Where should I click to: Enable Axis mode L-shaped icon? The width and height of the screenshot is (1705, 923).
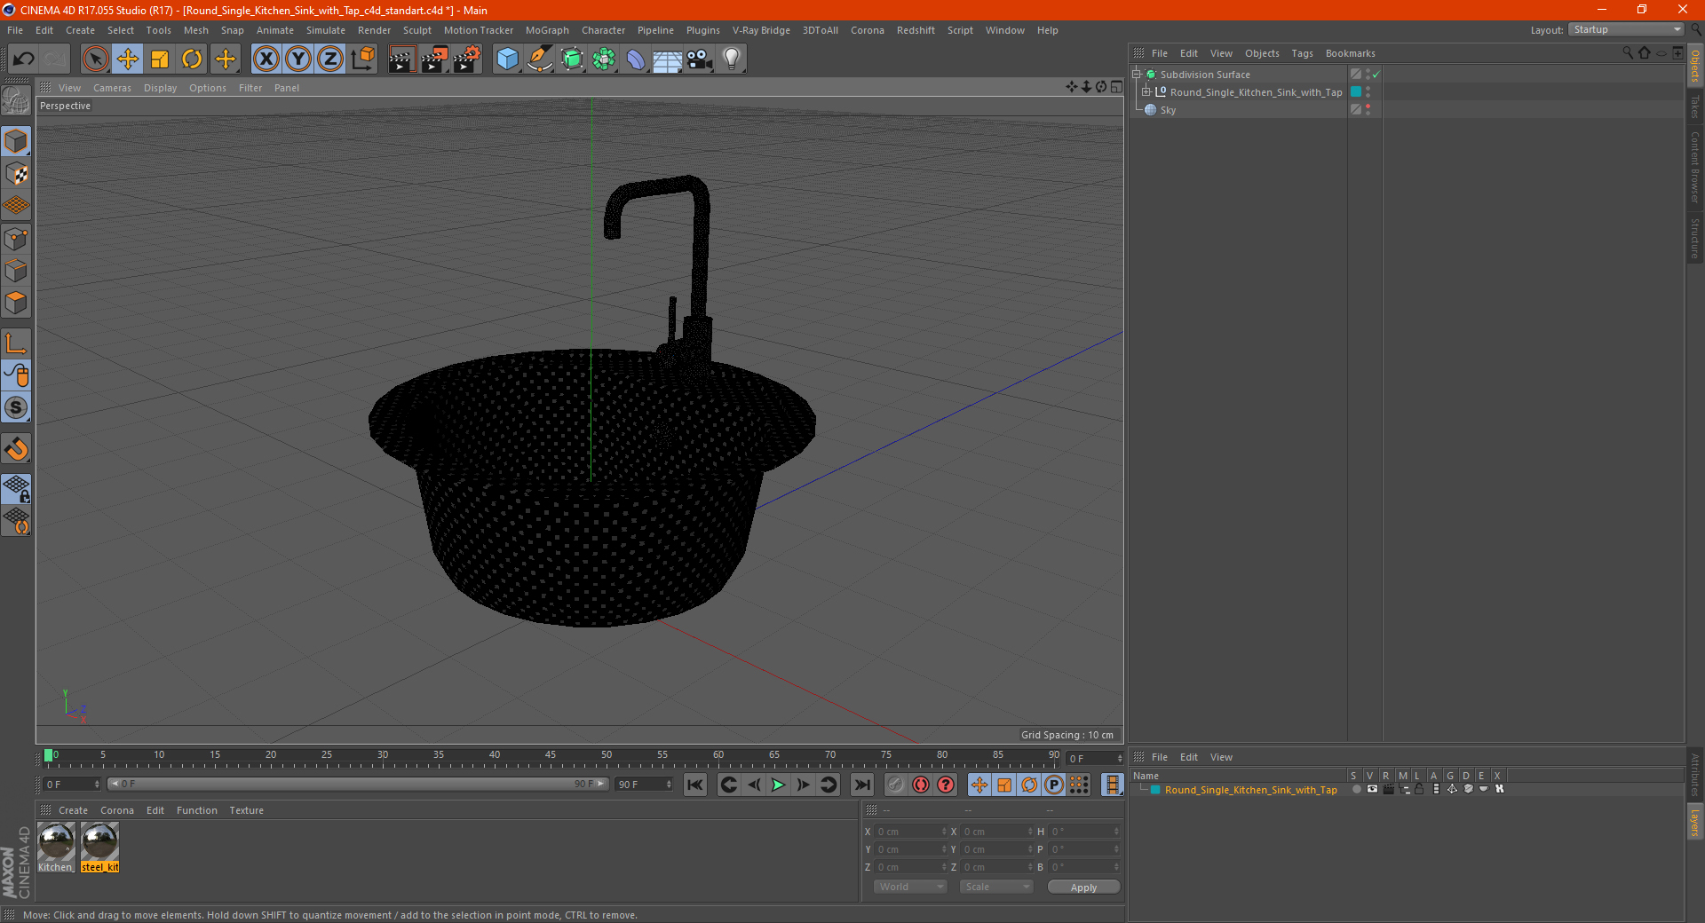coord(16,343)
